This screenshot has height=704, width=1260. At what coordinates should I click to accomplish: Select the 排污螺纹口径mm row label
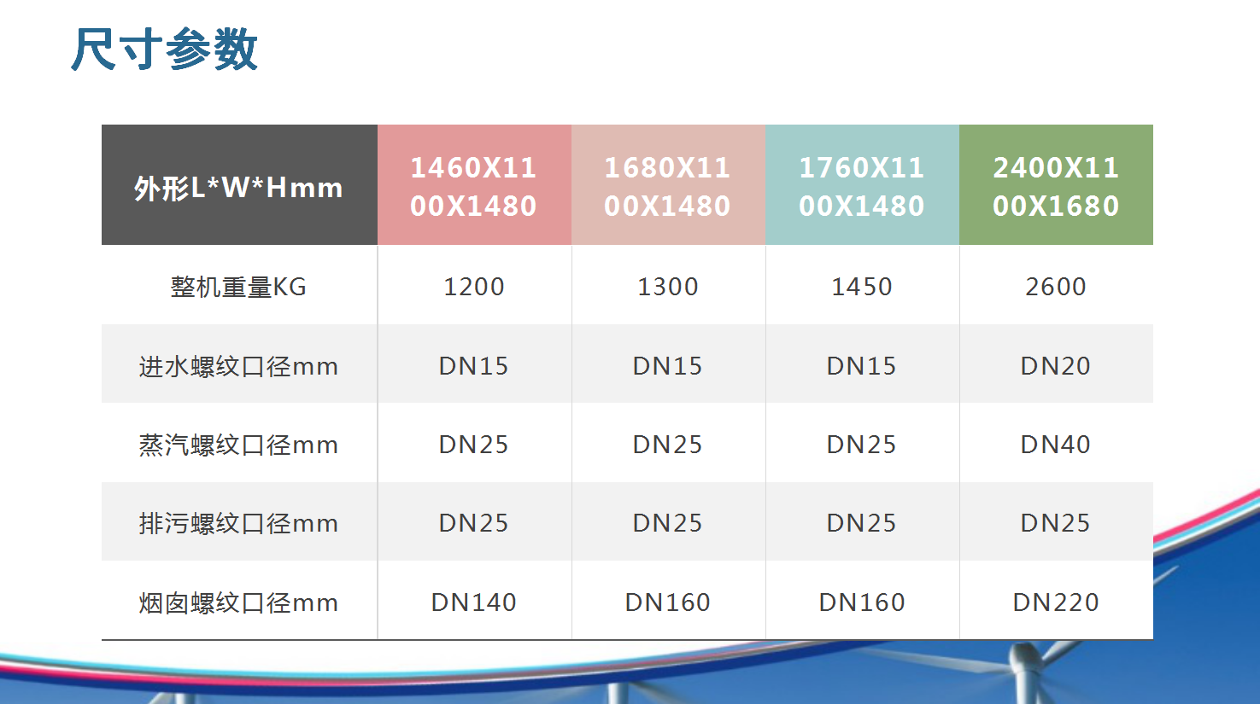pos(238,523)
